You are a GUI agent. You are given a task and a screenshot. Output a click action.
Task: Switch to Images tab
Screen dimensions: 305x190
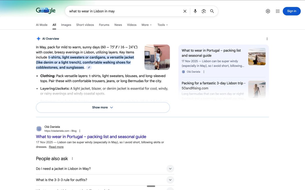(66, 25)
